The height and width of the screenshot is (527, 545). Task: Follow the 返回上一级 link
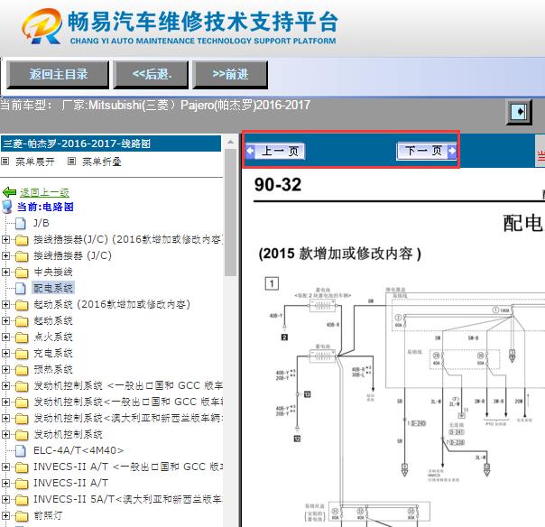pyautogui.click(x=44, y=192)
